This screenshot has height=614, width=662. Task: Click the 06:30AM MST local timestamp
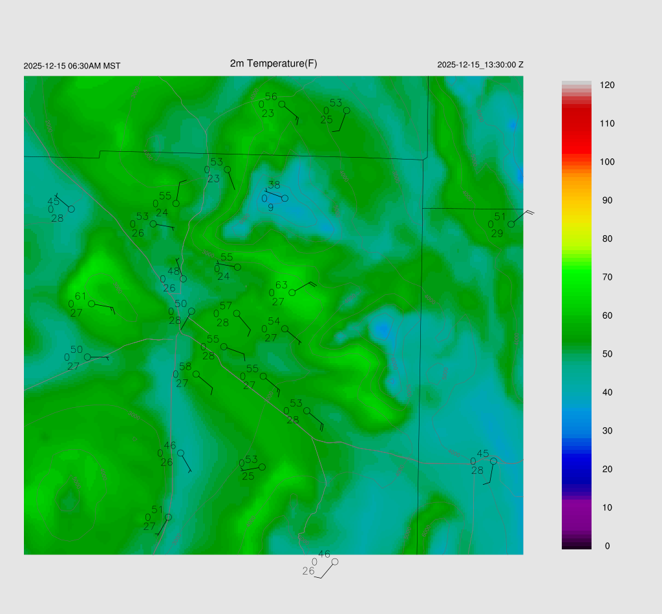[x=72, y=66]
